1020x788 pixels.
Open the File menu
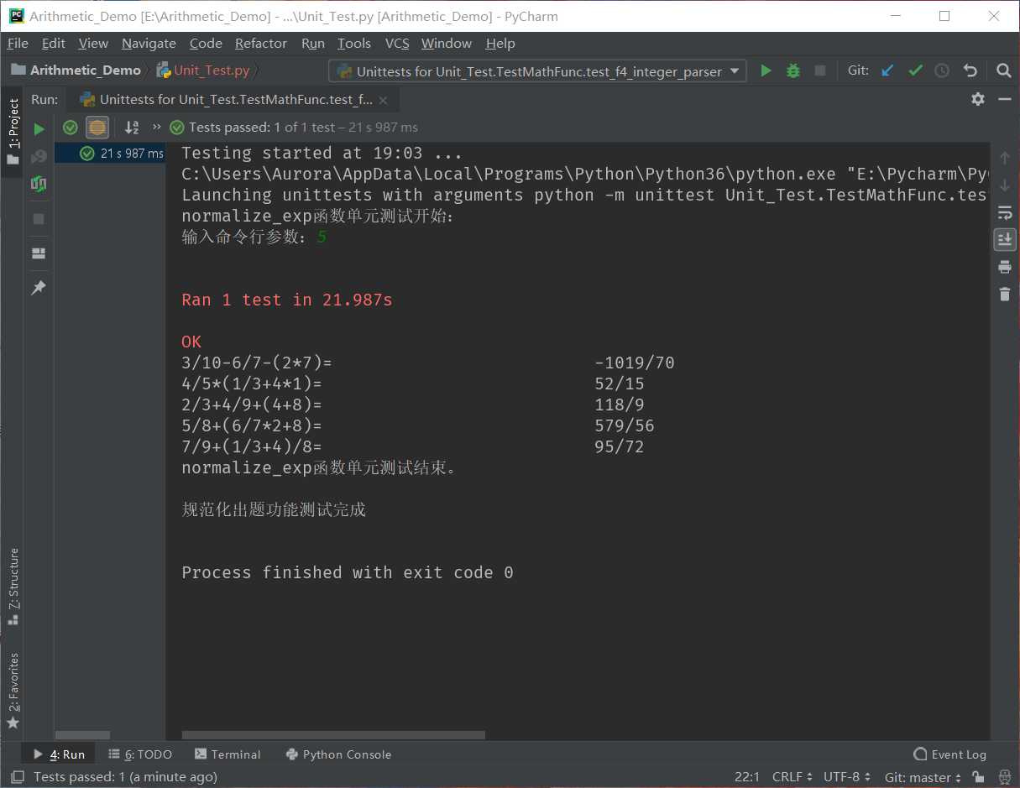click(x=18, y=44)
